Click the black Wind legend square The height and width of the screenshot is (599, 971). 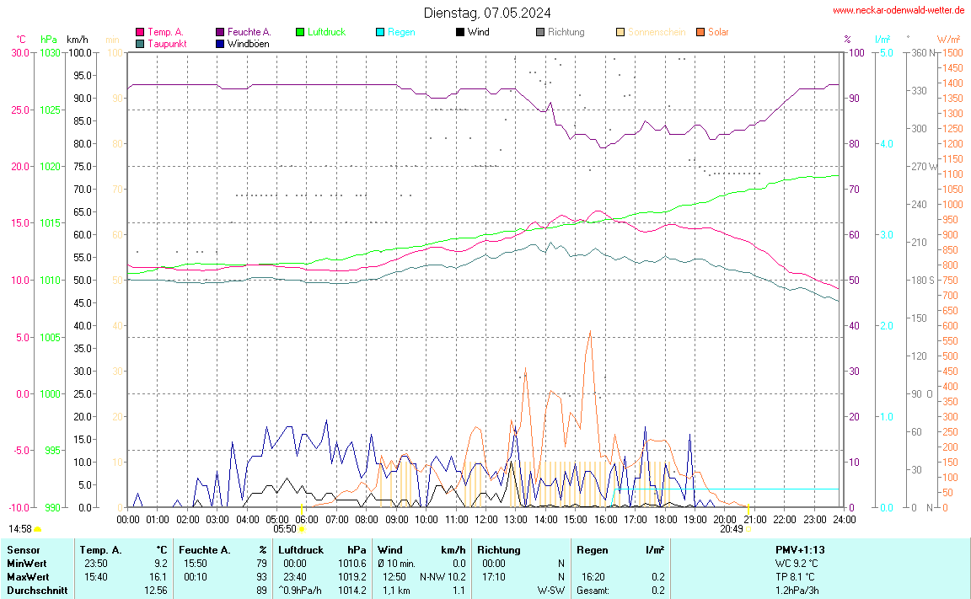(x=459, y=32)
